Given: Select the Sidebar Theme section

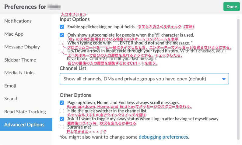Looking at the screenshot, I should point(20,60).
